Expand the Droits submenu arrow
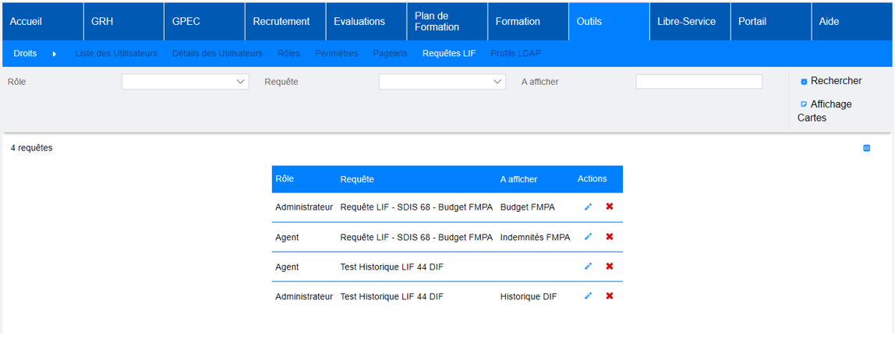 [54, 54]
